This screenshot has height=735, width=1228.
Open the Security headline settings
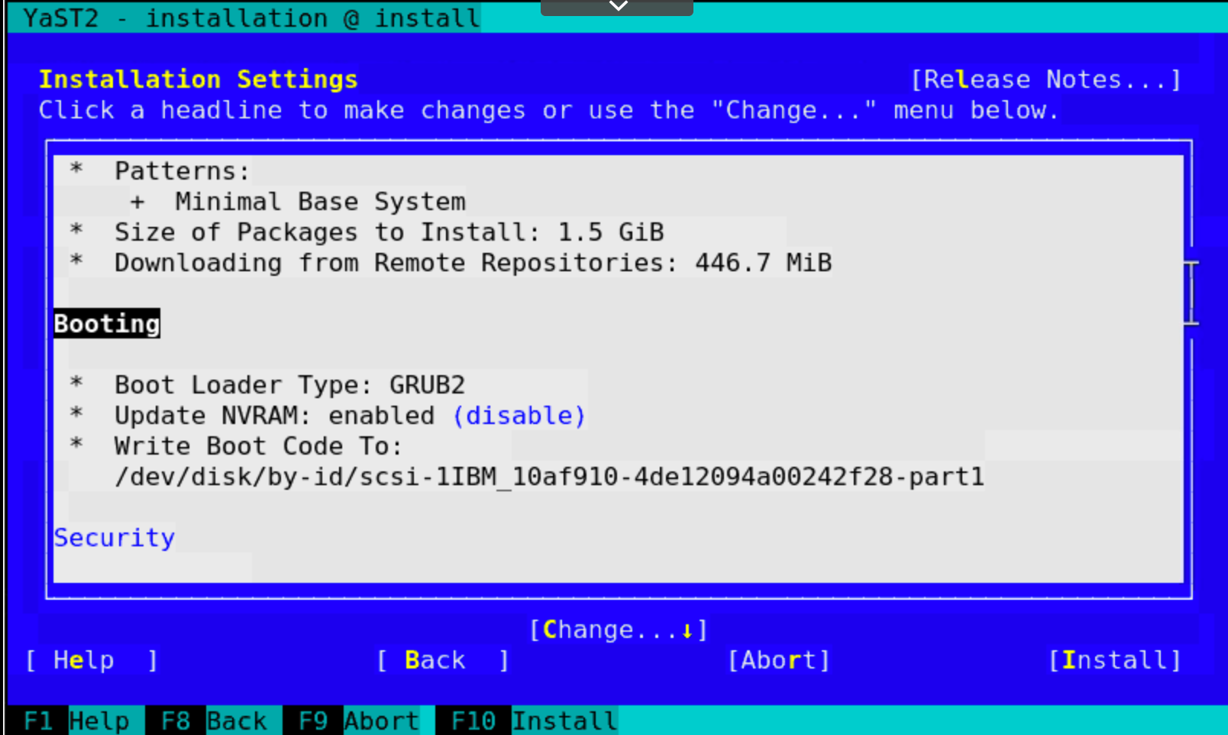click(x=114, y=537)
